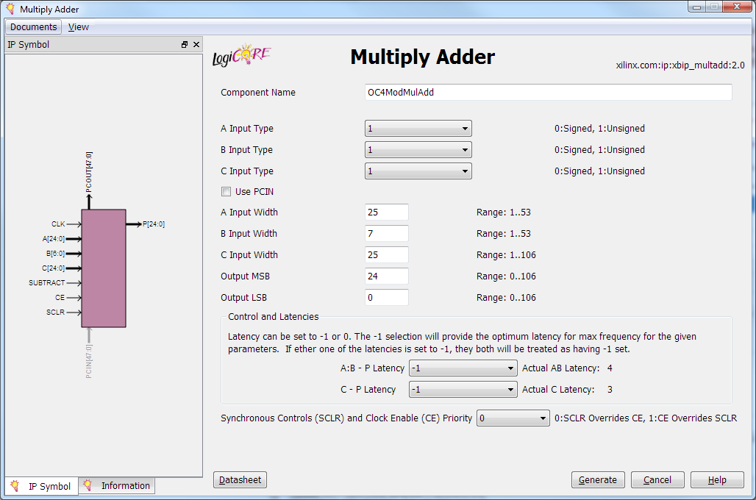Enable the Use PCIN checkbox

(x=226, y=191)
